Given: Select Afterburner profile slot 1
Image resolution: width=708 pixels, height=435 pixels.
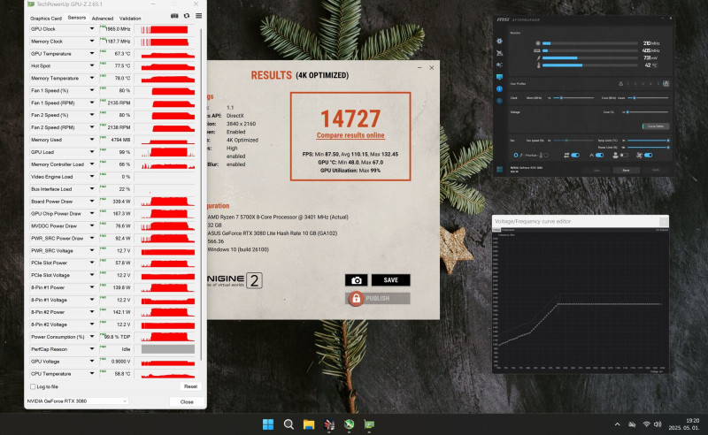Looking at the screenshot, I should click(628, 84).
